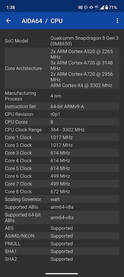Select the AIDA64 / CPU title
This screenshot has width=124, height=277.
pyautogui.click(x=42, y=21)
